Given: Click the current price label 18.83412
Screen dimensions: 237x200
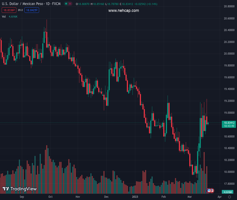Looking at the screenshot, I should click(229, 123).
